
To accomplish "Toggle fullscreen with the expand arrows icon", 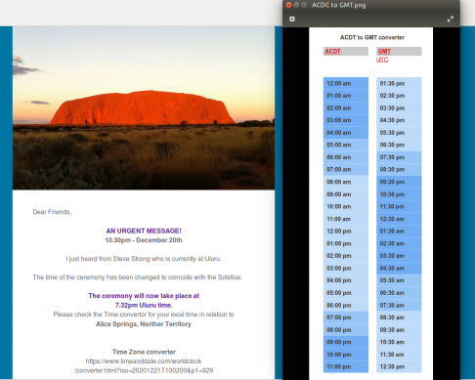I will pyautogui.click(x=451, y=19).
